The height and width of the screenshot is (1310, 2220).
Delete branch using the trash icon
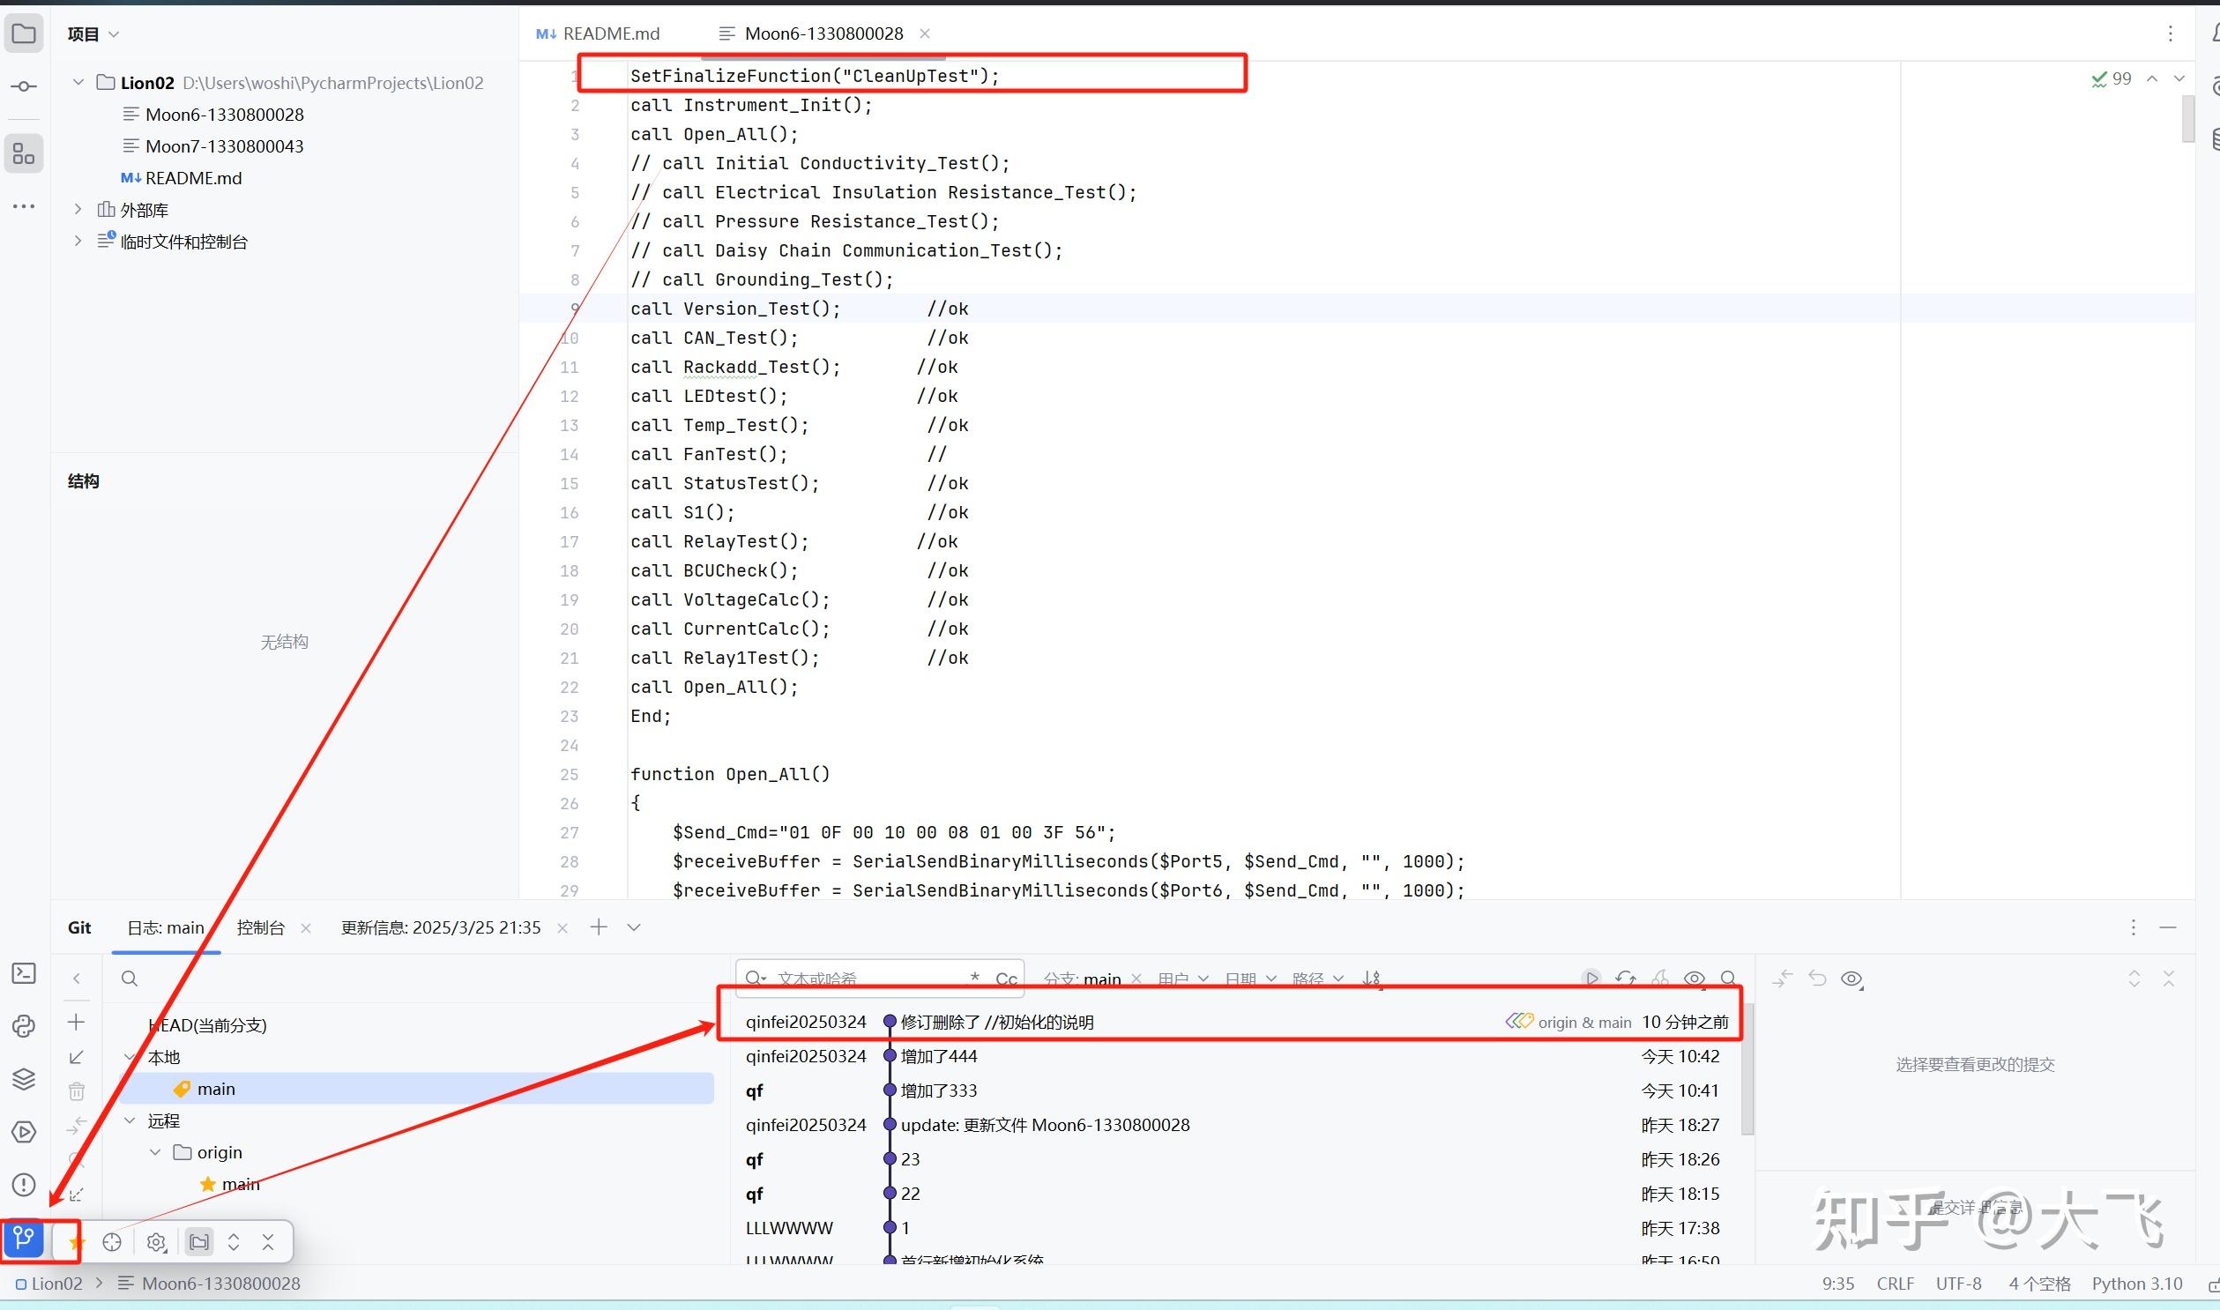77,1090
